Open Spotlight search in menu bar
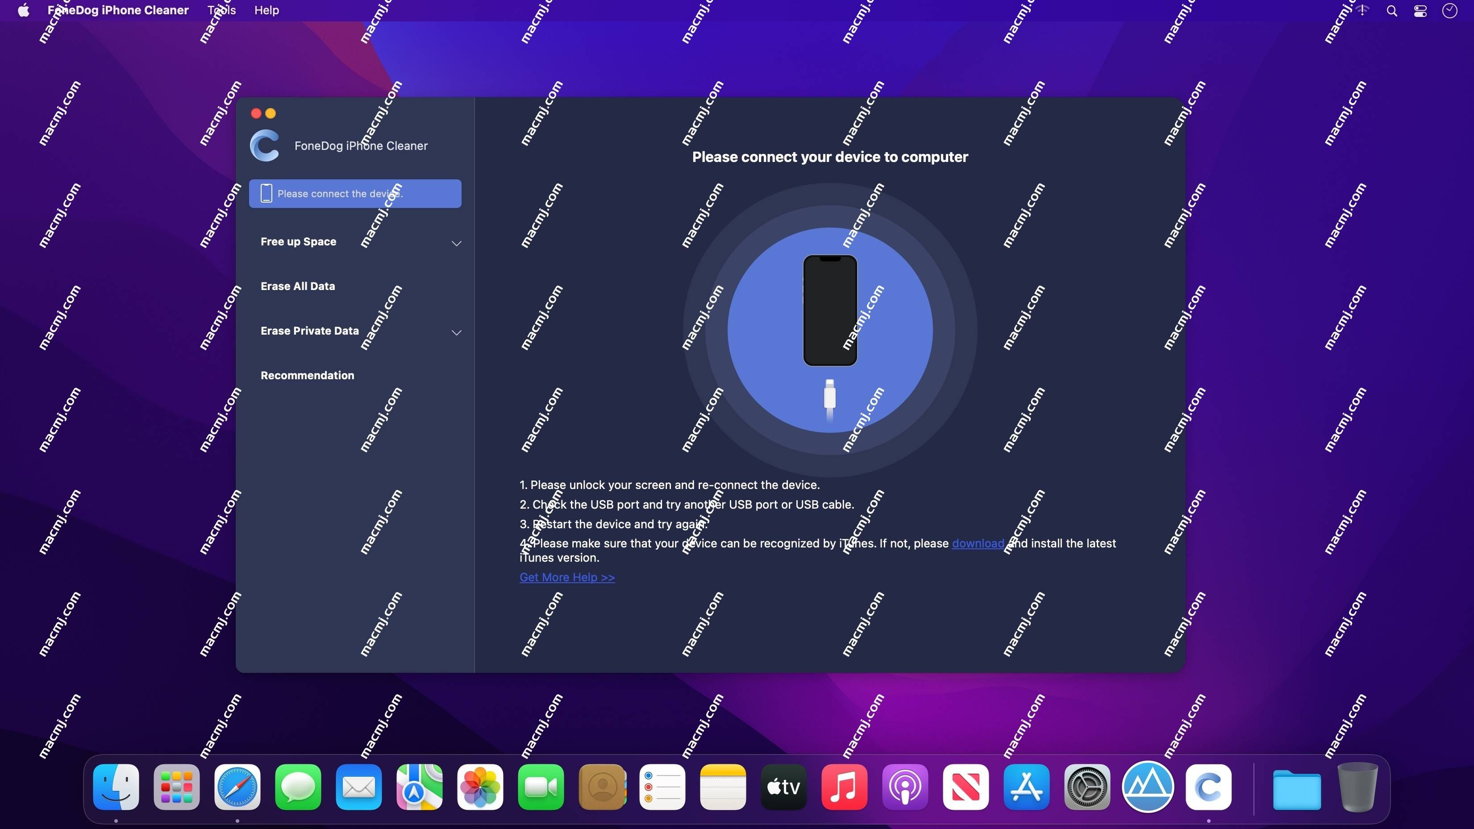 [x=1391, y=10]
